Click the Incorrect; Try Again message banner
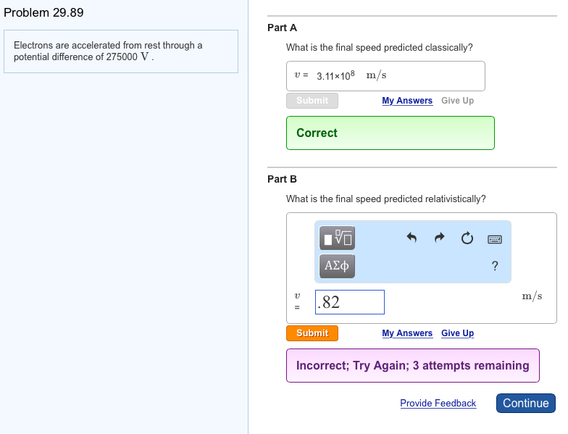Viewport: 568px width, 434px height. (x=412, y=365)
